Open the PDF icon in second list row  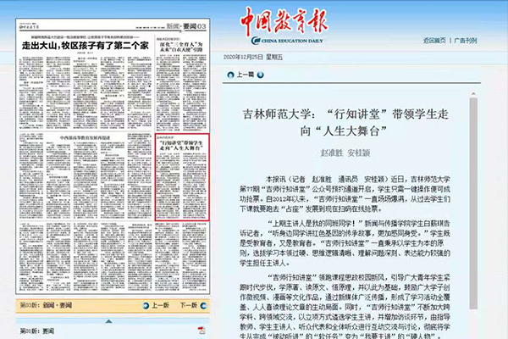click(201, 337)
